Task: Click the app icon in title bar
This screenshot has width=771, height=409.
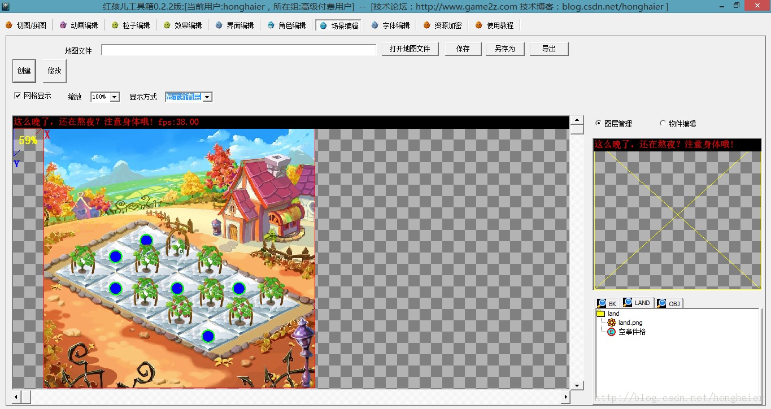Action: 6,6
